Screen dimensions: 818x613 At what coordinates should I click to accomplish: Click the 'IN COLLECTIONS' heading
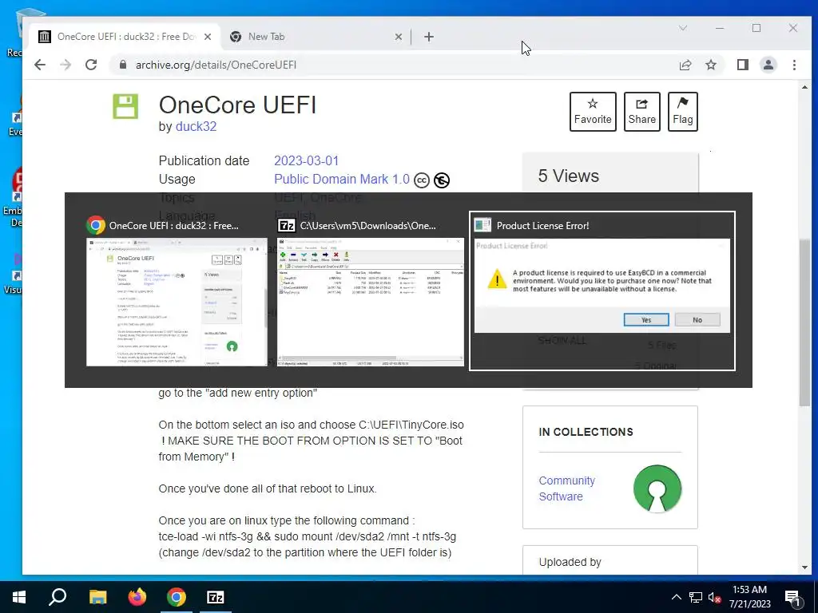tap(586, 432)
